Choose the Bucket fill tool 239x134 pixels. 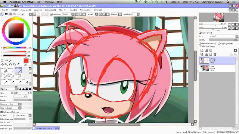point(4,70)
